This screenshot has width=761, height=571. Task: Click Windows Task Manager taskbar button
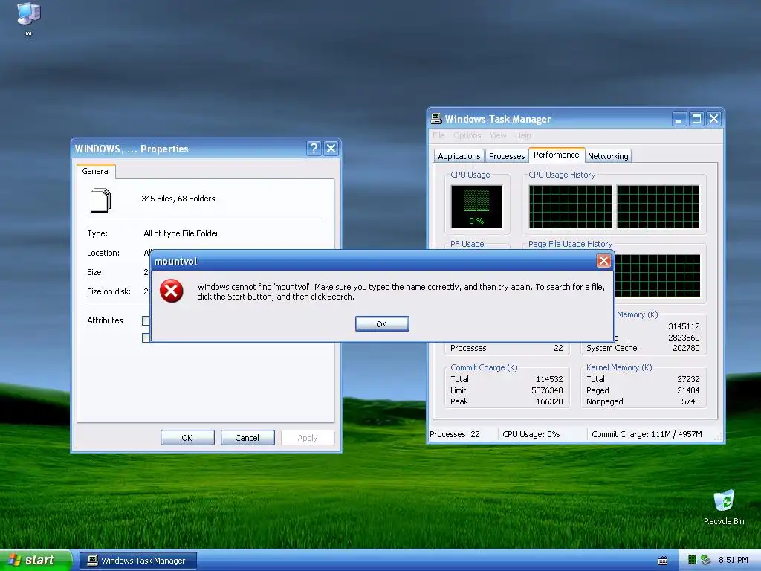coord(137,561)
